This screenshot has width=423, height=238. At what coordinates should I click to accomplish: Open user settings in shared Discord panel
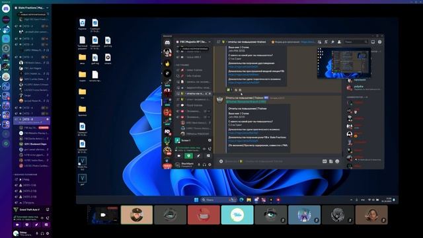click(210, 165)
